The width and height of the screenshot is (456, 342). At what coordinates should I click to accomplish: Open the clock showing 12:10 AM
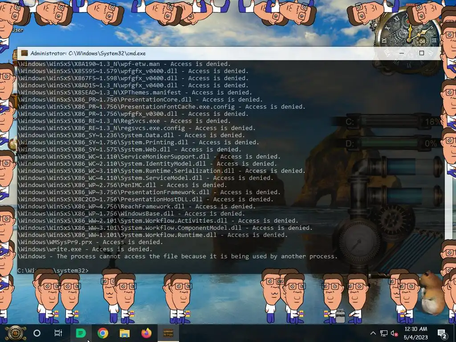416,333
